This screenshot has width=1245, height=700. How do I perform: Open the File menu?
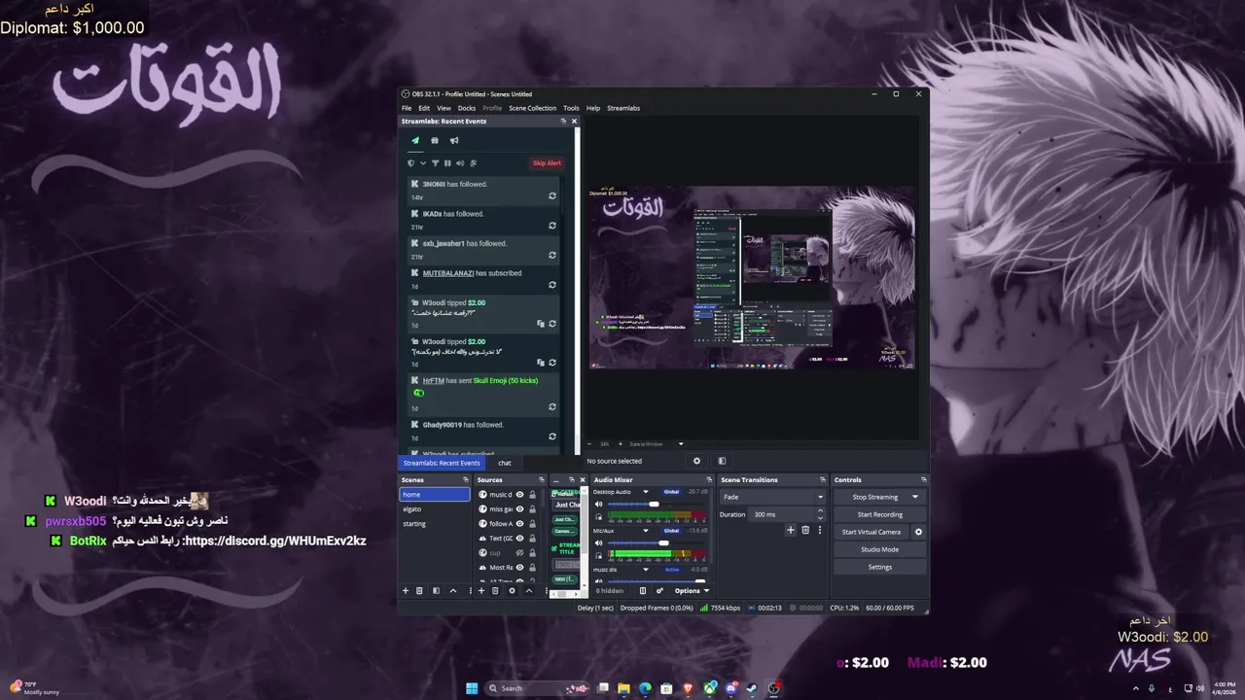[407, 108]
